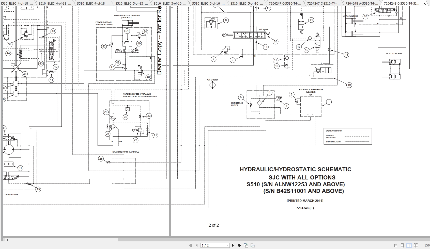This screenshot has height=249, width=430.
Task: Click the next view icon
Action: click(252, 245)
